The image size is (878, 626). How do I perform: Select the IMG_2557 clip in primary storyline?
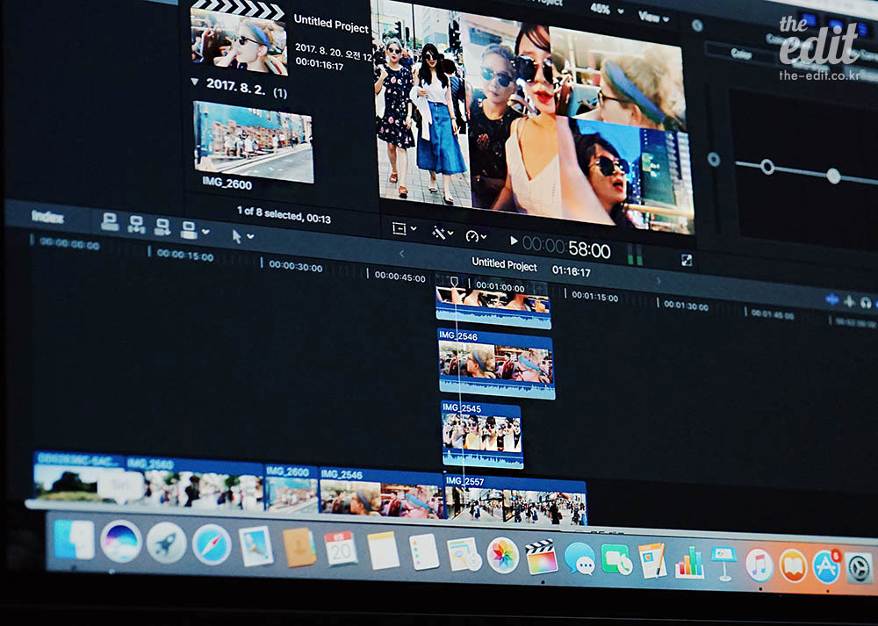(515, 500)
